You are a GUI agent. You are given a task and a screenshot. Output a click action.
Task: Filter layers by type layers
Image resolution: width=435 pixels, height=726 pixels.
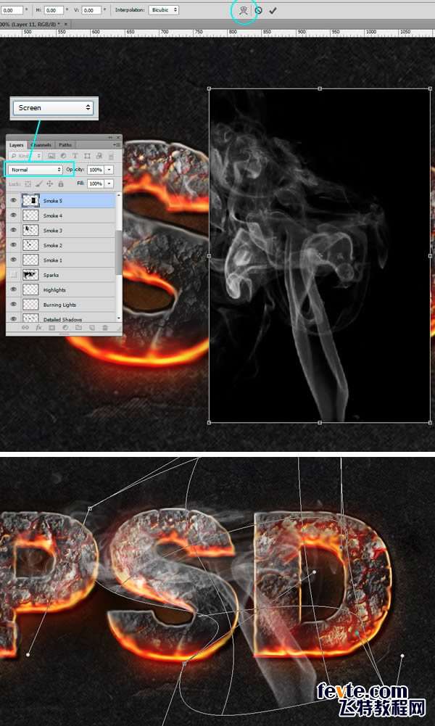tap(75, 155)
